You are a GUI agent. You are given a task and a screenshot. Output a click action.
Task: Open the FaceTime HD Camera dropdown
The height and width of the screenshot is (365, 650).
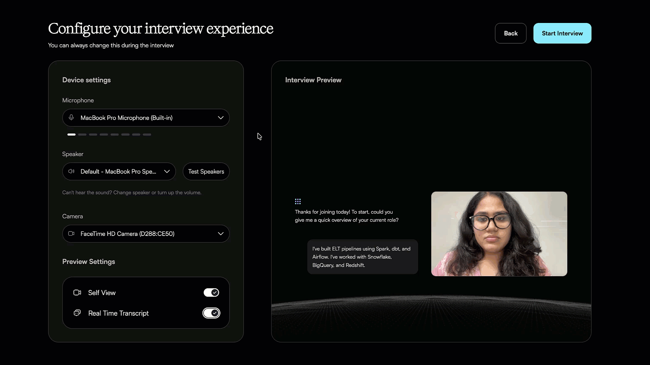pos(146,234)
